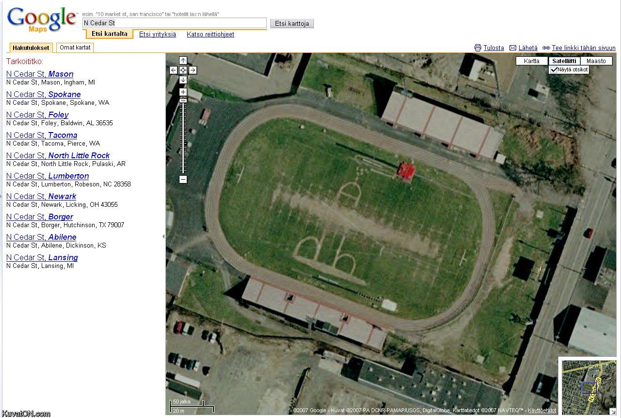Click the printer icon next to Tulosta

pos(478,48)
